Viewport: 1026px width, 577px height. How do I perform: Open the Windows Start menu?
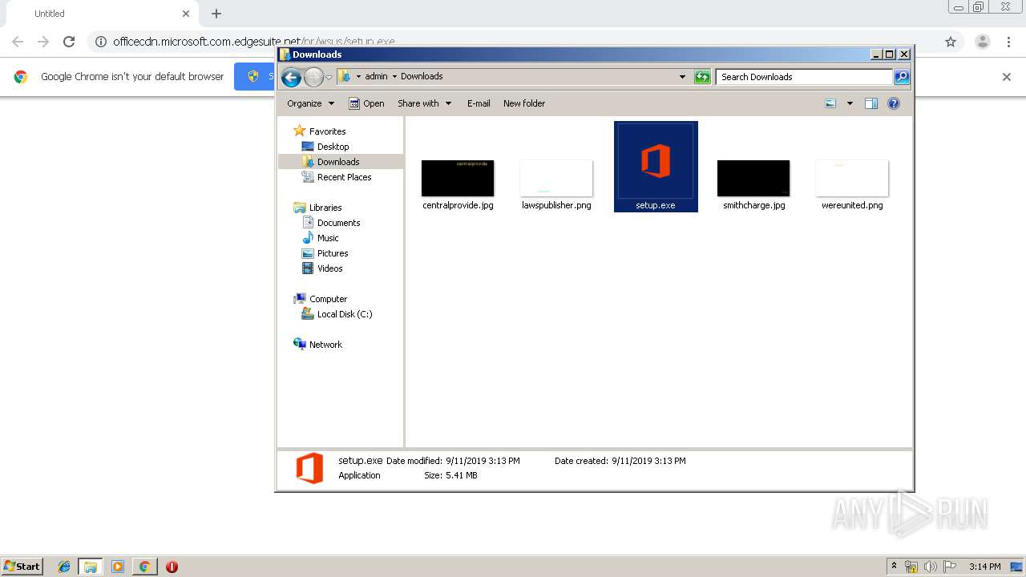click(22, 567)
